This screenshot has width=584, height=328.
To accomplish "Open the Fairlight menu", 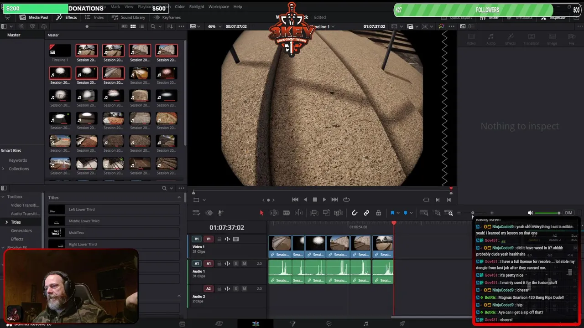I will coord(197,7).
